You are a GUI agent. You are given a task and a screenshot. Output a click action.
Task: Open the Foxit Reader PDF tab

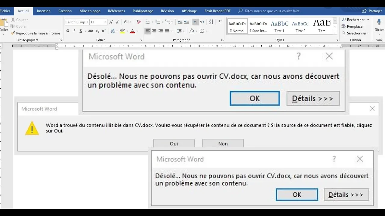pyautogui.click(x=217, y=11)
